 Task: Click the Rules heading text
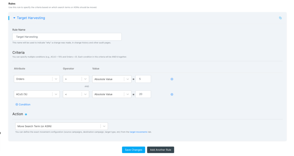tap(12, 3)
